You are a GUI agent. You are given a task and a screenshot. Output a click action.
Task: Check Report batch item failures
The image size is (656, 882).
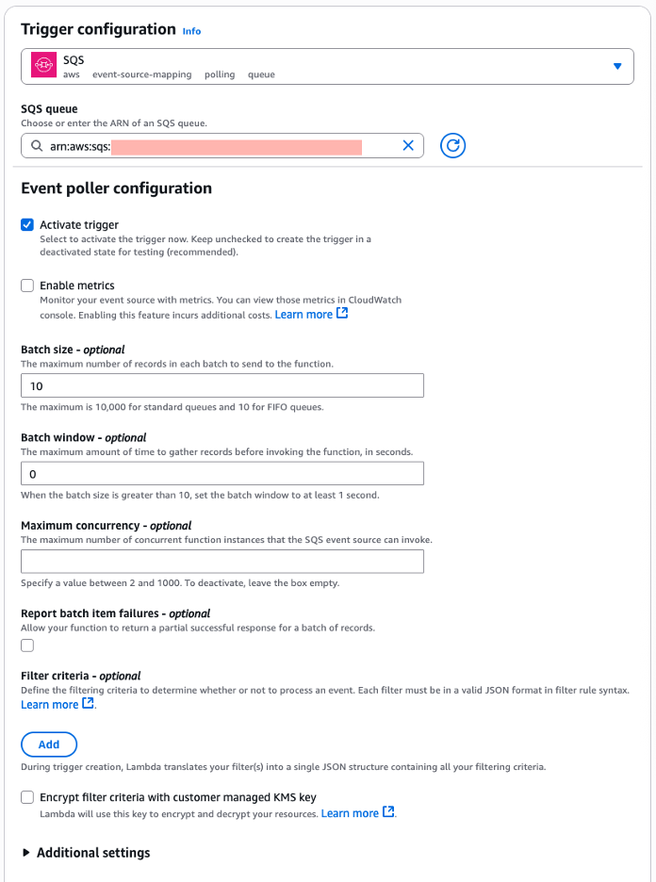coord(27,645)
